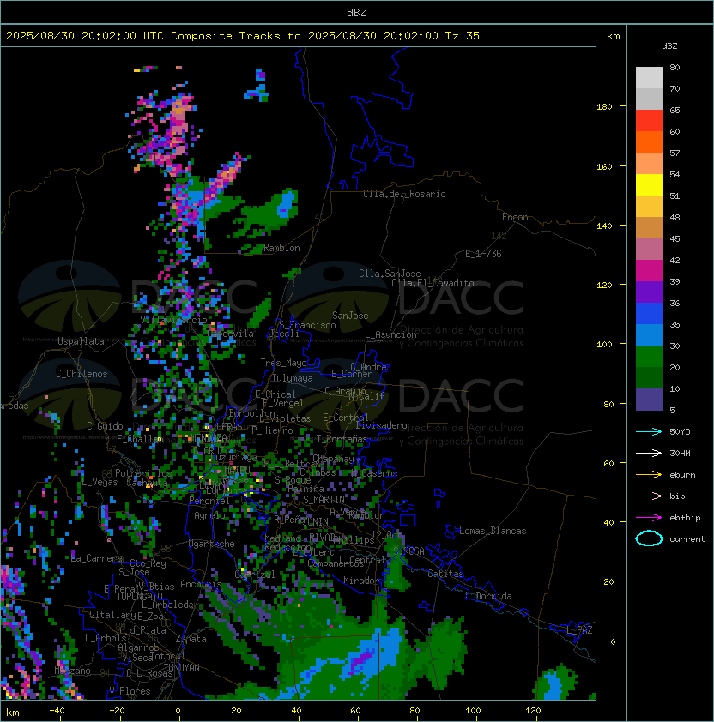The height and width of the screenshot is (722, 714).
Task: Pick the magenta 39-42 dBZ swatch
Action: pyautogui.click(x=649, y=270)
